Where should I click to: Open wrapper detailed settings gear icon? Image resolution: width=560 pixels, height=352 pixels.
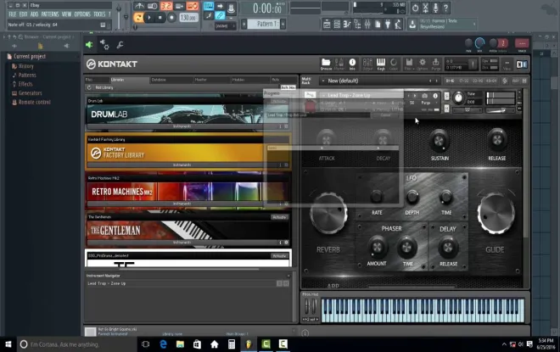(104, 45)
